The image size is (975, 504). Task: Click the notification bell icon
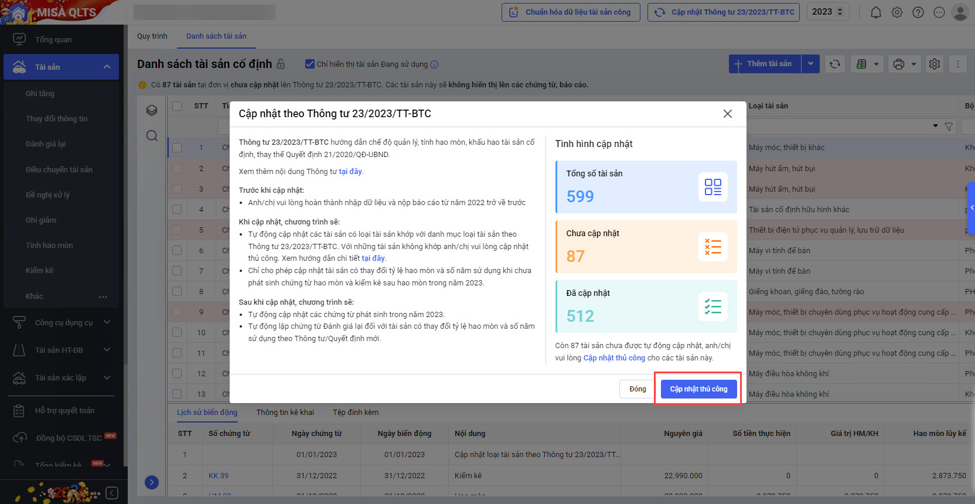[875, 12]
